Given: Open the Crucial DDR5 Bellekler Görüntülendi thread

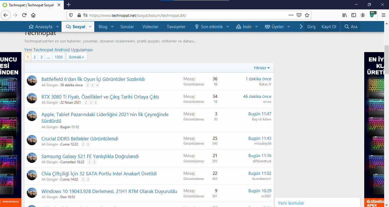Looking at the screenshot, I should (80, 139).
